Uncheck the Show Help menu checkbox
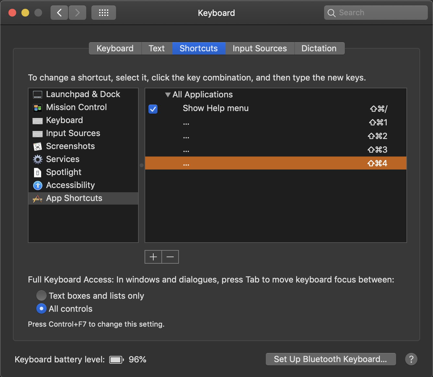 point(153,109)
